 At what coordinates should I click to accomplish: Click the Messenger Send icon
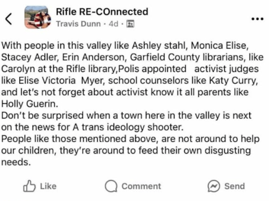click(214, 186)
